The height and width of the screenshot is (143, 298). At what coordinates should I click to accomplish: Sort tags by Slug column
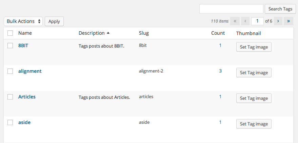coord(144,33)
